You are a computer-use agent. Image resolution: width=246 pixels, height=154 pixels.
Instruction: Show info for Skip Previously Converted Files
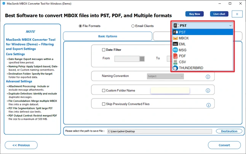(208, 105)
